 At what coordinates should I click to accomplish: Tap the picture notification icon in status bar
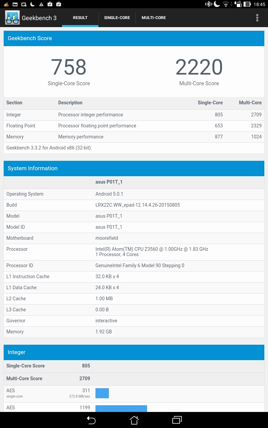15,4
